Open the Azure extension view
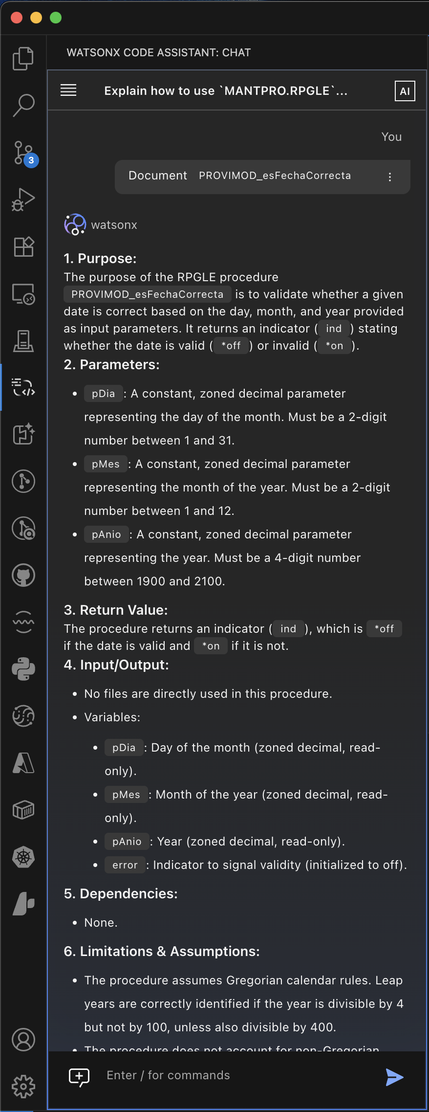Viewport: 429px width, 1112px height. (x=22, y=763)
